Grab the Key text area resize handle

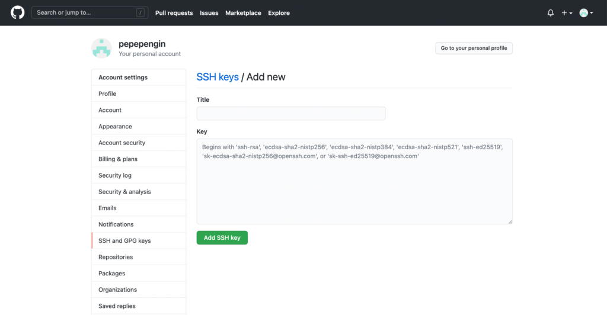point(510,222)
